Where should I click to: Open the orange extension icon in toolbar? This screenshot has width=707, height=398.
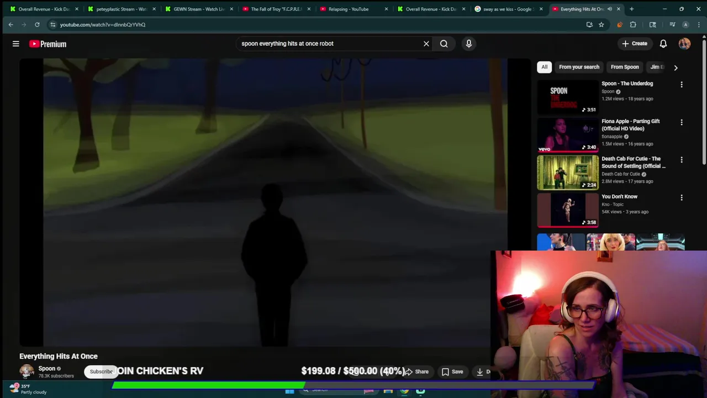coord(620,24)
